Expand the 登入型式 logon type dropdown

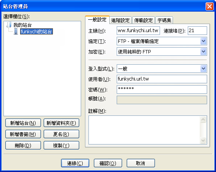click(x=162, y=69)
